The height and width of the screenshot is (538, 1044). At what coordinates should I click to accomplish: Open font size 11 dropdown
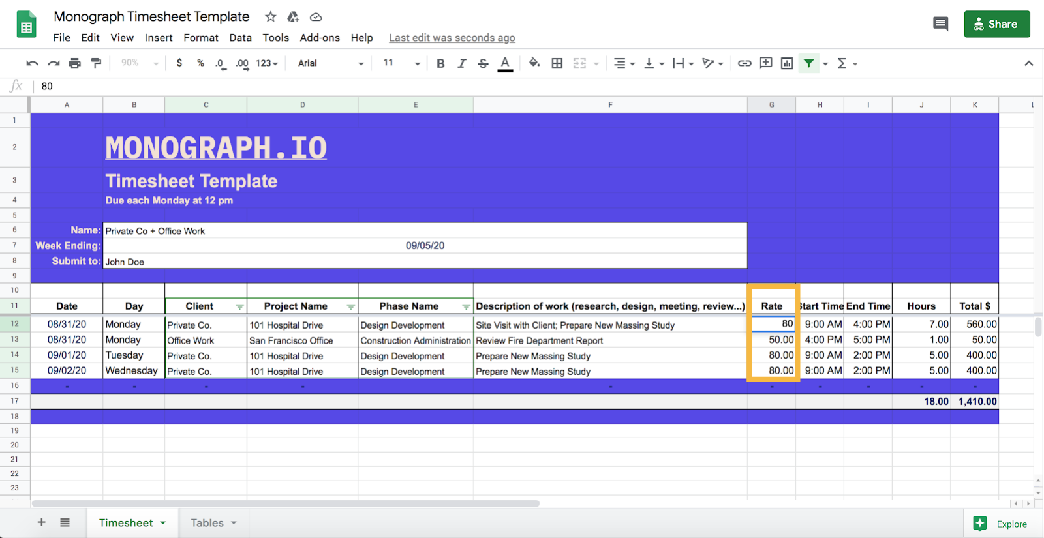[x=402, y=63]
